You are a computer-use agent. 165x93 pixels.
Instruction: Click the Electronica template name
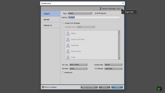76,51
